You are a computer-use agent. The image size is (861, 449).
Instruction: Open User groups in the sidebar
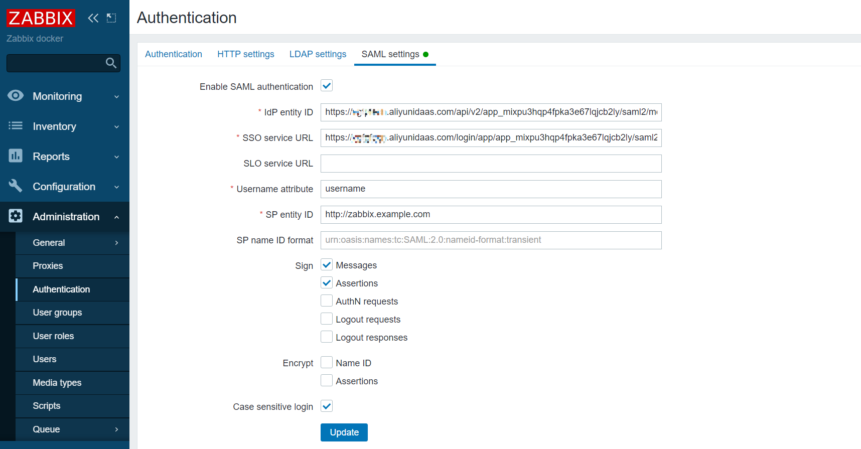click(x=57, y=313)
